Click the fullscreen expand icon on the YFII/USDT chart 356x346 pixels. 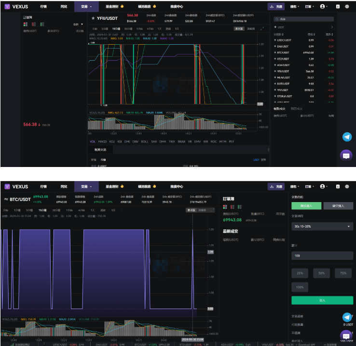262,28
